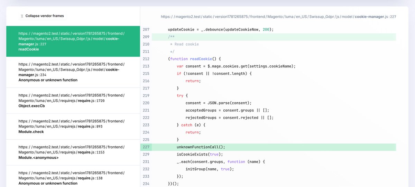The height and width of the screenshot is (187, 415).
Task: Select the require.js:138 anonymous function frame
Action: coord(73,177)
